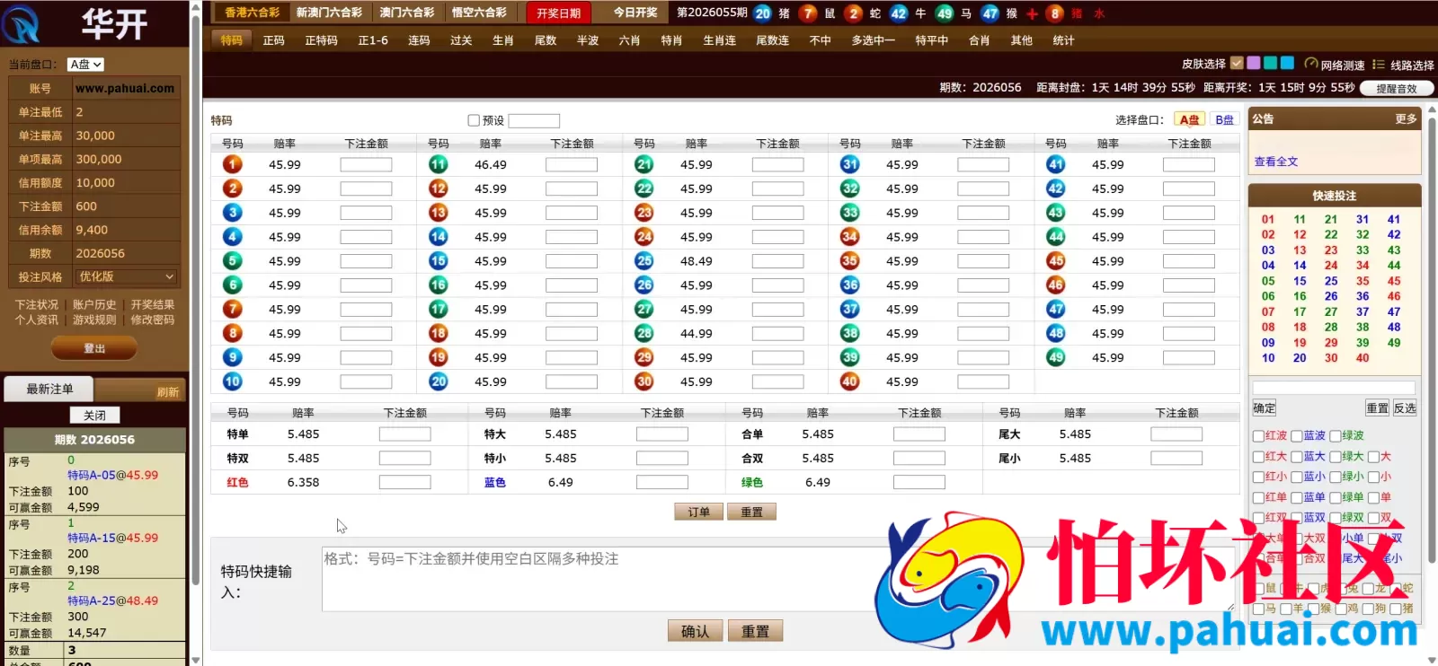1438x666 pixels.
Task: Select the purple skin color swatch
Action: tap(1253, 63)
